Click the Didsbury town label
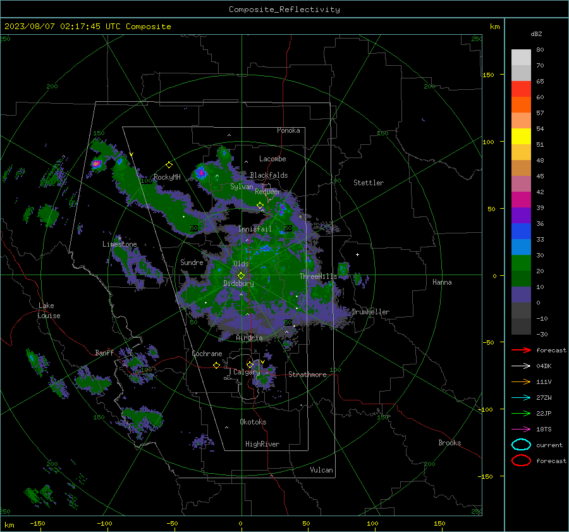The image size is (569, 532). point(238,283)
